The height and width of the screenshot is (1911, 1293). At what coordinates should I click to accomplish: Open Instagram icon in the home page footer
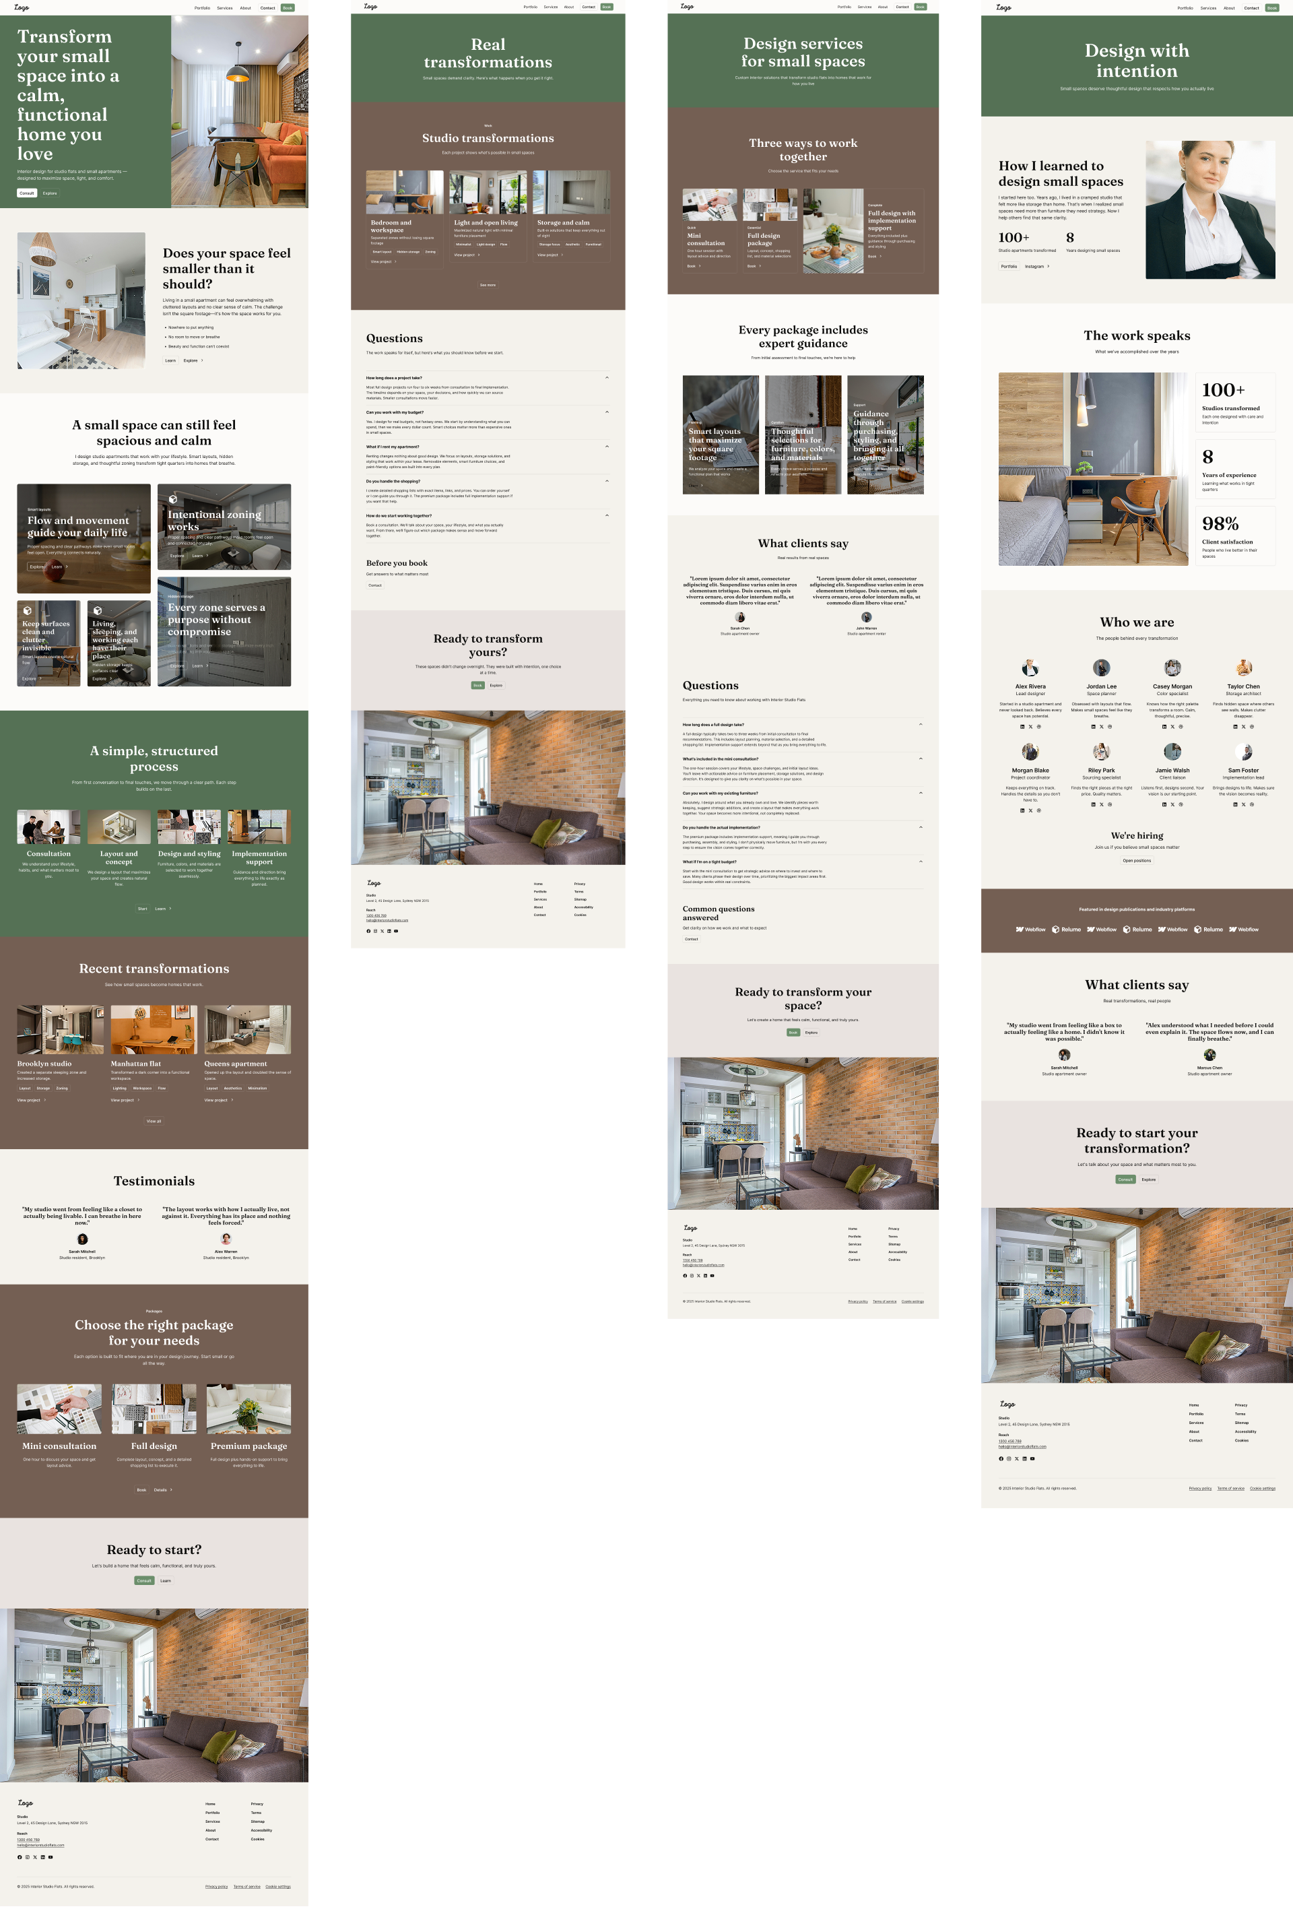27,1856
